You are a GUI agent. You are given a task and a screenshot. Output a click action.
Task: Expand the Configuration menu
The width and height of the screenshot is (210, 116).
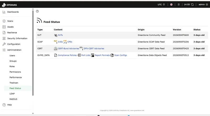click(x=14, y=44)
